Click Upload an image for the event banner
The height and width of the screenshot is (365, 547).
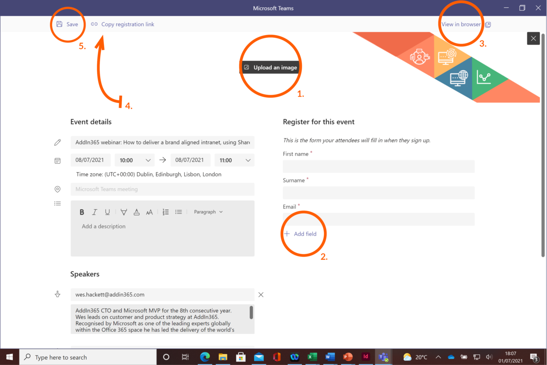270,67
